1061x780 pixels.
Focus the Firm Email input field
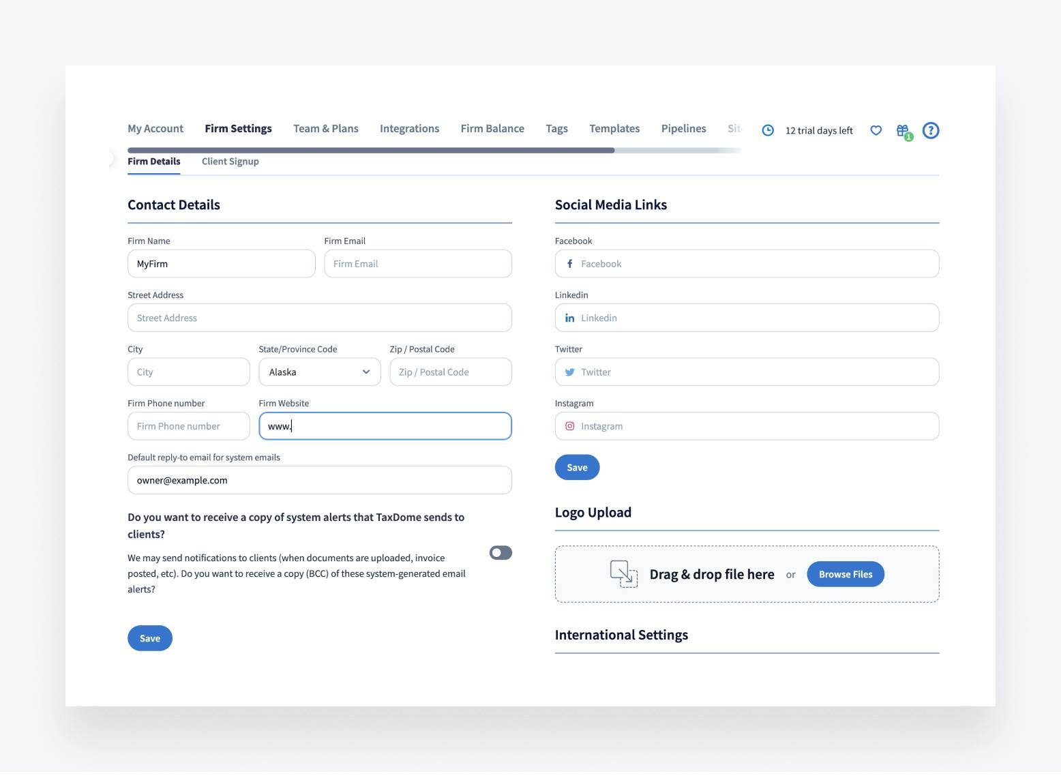(x=418, y=264)
